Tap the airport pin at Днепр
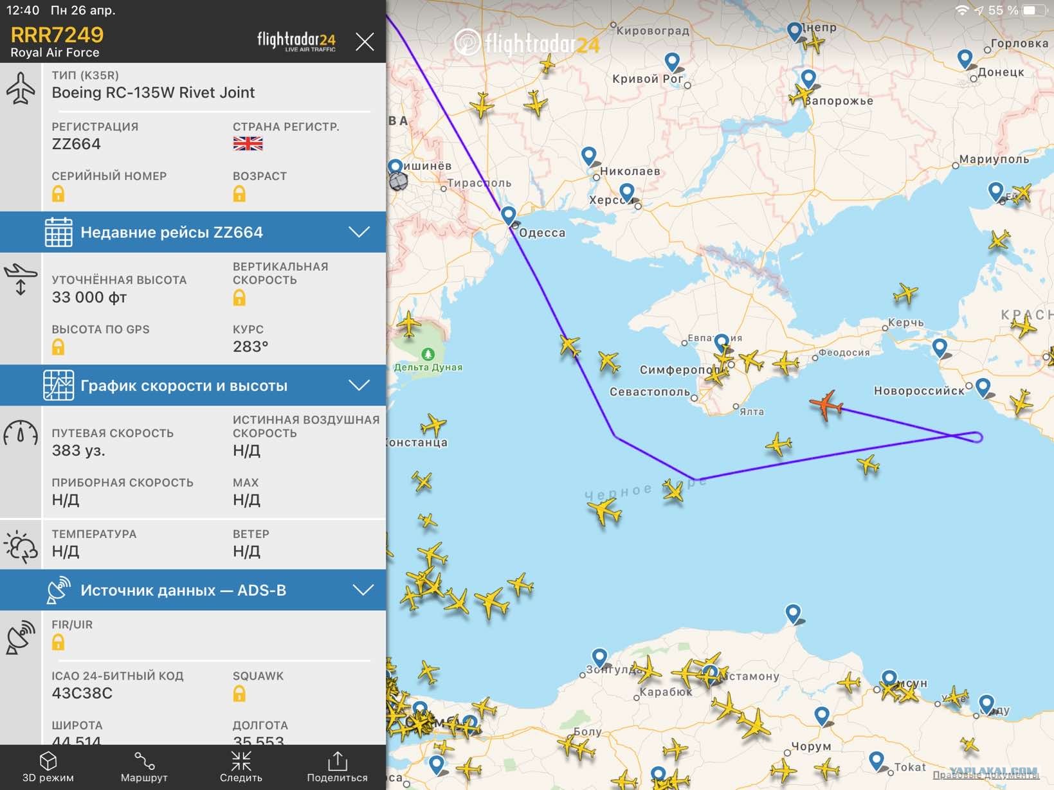The height and width of the screenshot is (790, 1054). tap(795, 30)
